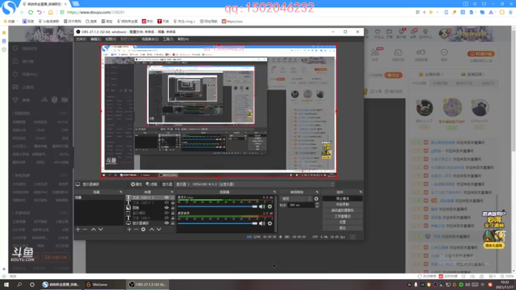Image resolution: width=516 pixels, height=290 pixels.
Task: Toggle visibility of 显示器捕获 source row
Action: (166, 223)
